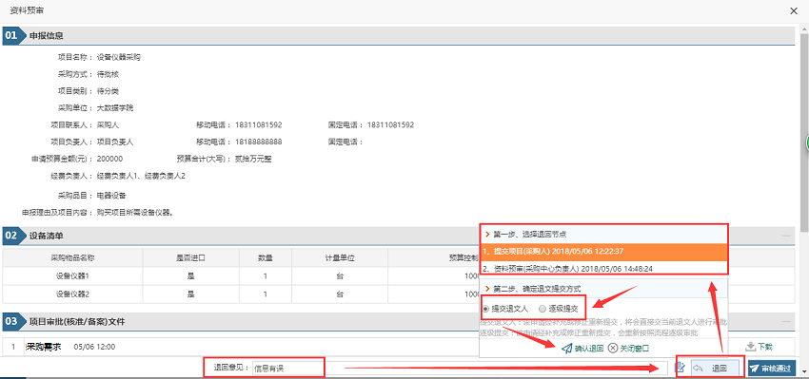Viewport: 809px width, 379px height.
Task: Click the 数量 column header
Action: coord(266,257)
